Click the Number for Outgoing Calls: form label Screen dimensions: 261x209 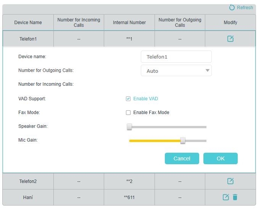coord(46,70)
